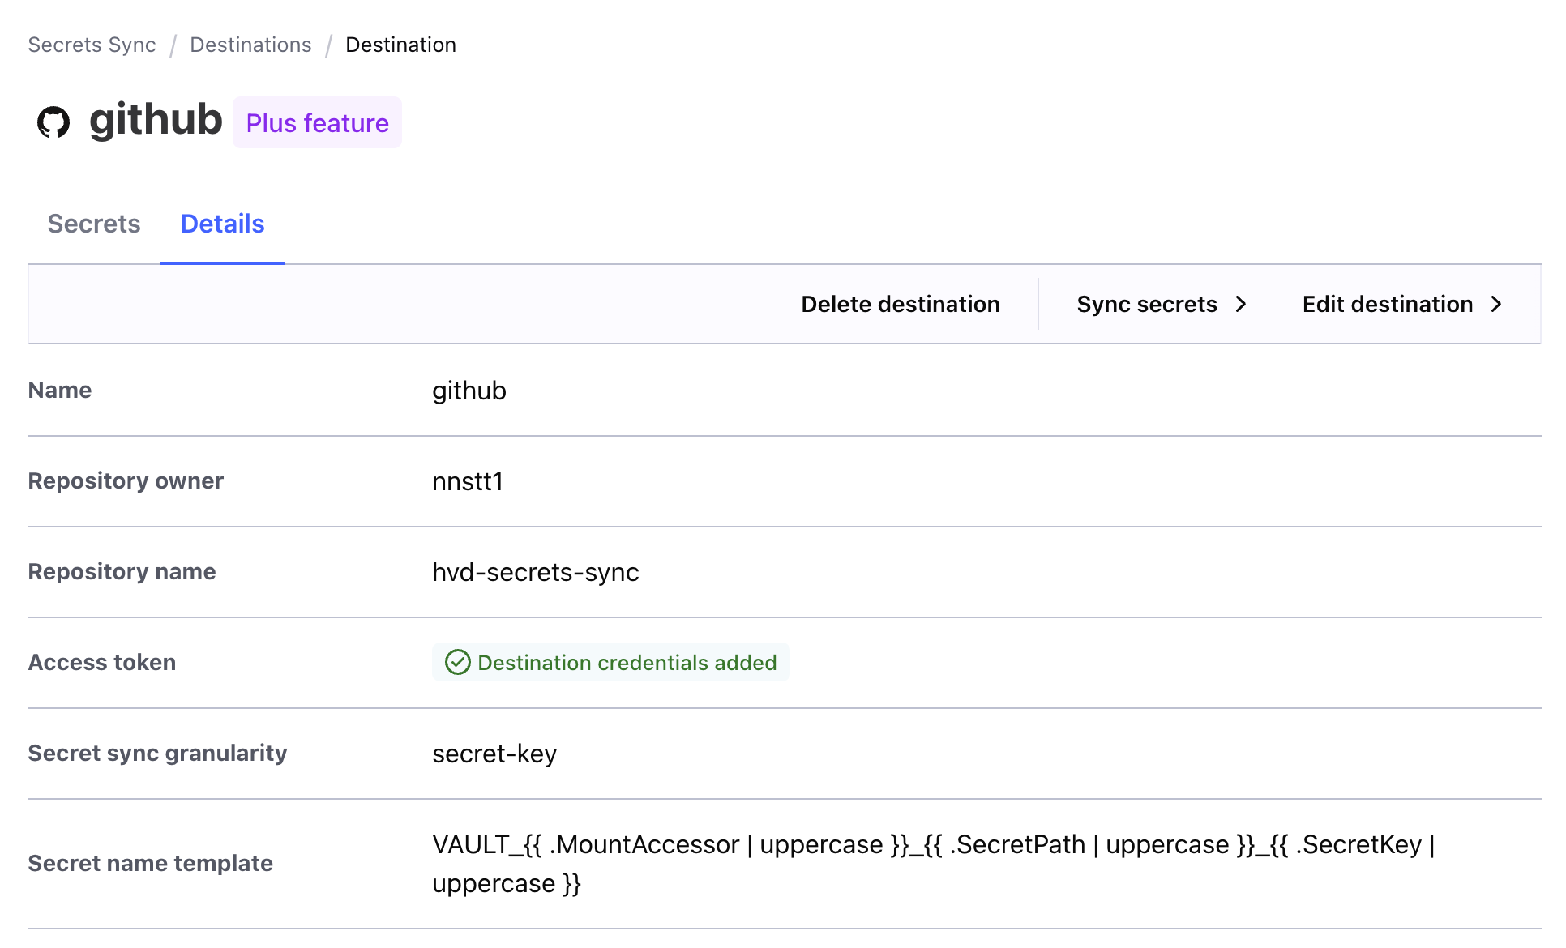Viewport: 1566px width, 948px height.
Task: Click the repository owner value nnstt1
Action: [x=468, y=481]
